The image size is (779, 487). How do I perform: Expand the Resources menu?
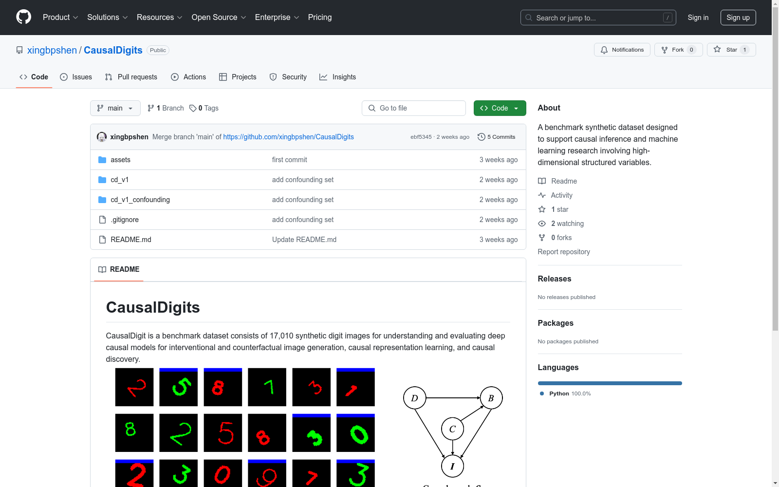(160, 17)
